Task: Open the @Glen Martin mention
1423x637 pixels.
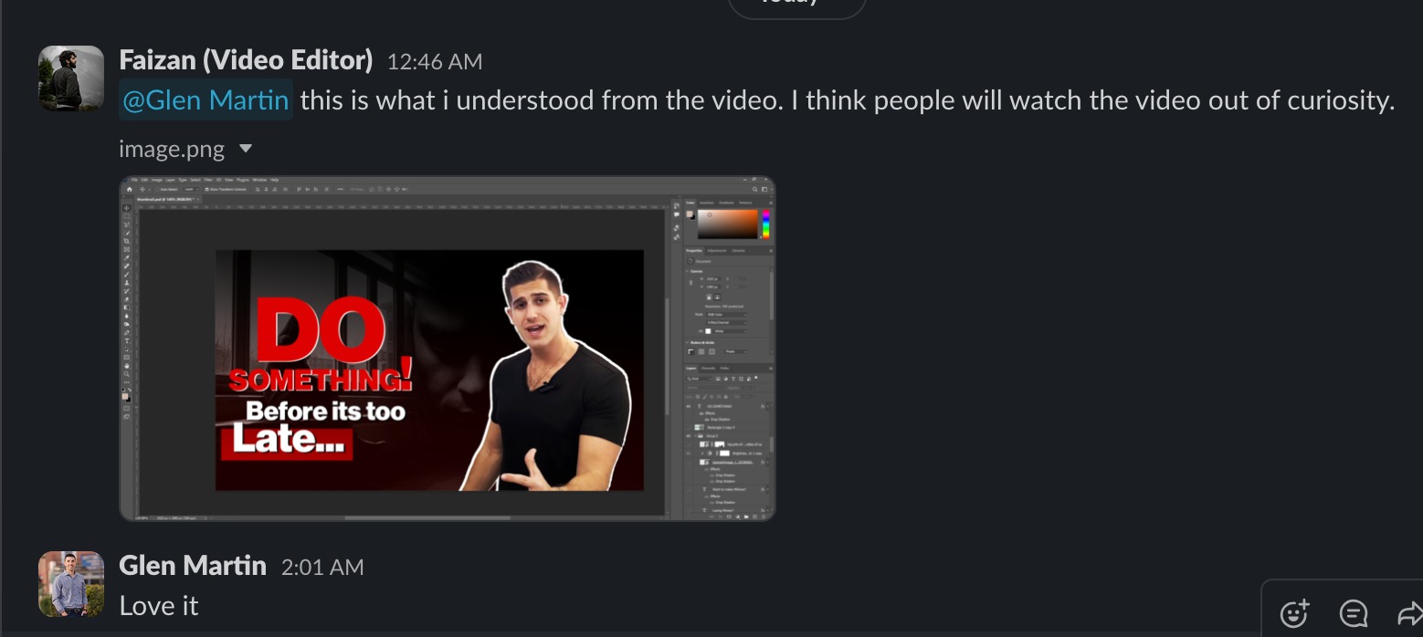Action: [206, 100]
